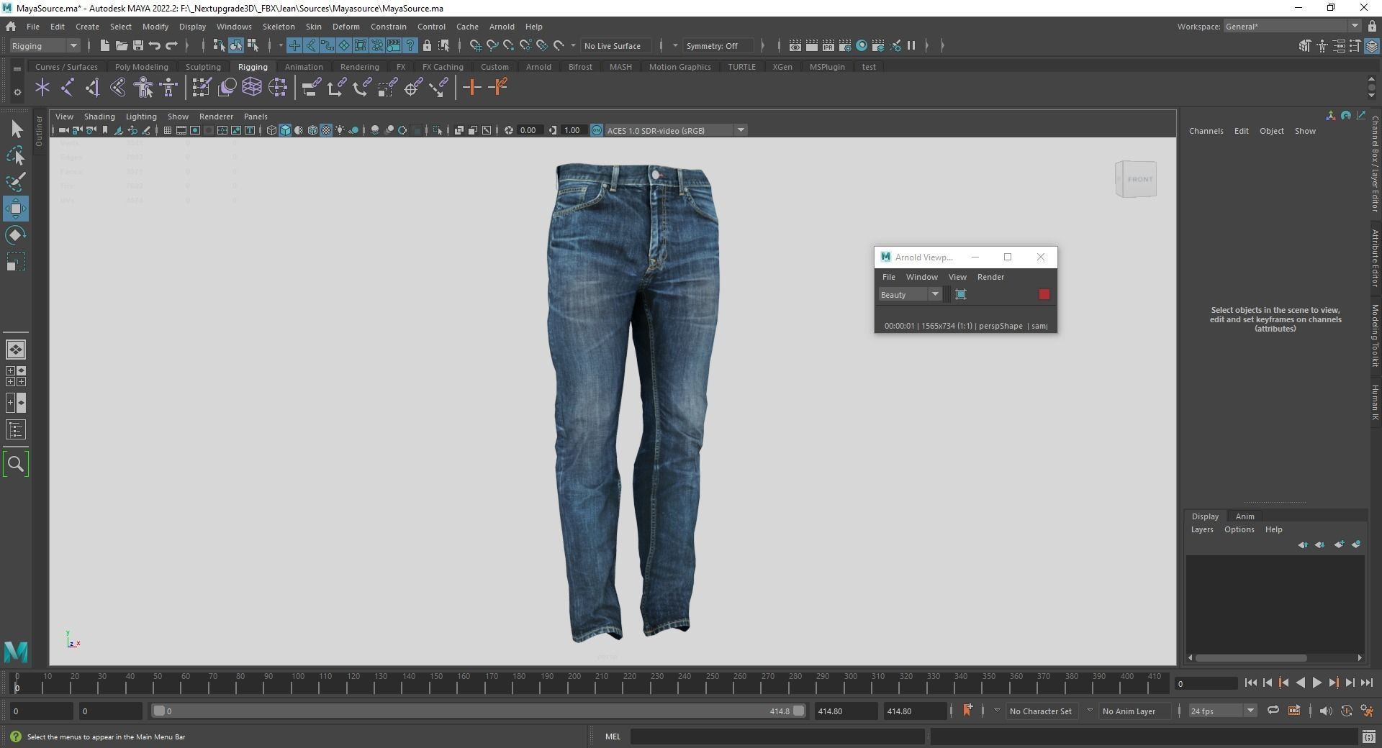The width and height of the screenshot is (1382, 748).
Task: Activate the Move tool in toolbox
Action: (16, 209)
